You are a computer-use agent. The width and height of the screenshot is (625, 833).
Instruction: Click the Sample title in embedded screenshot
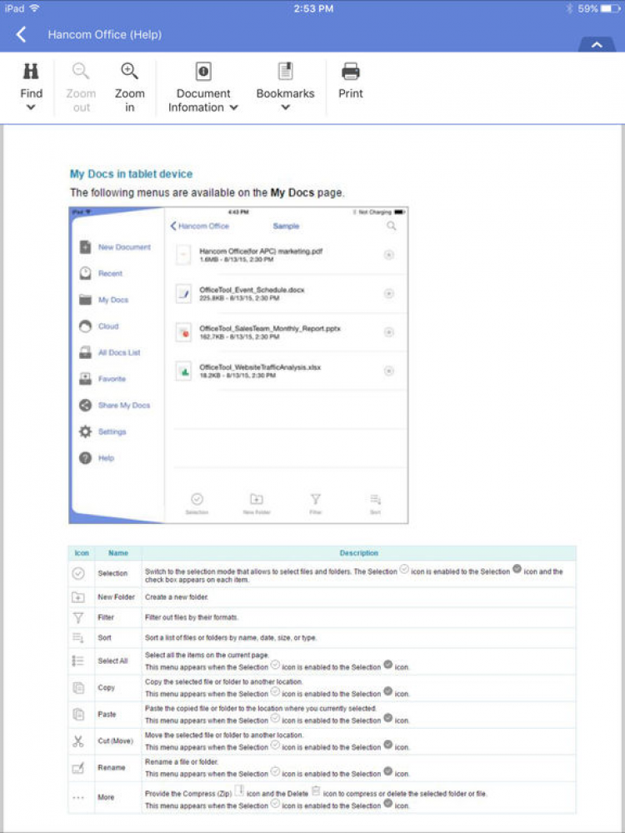(286, 226)
